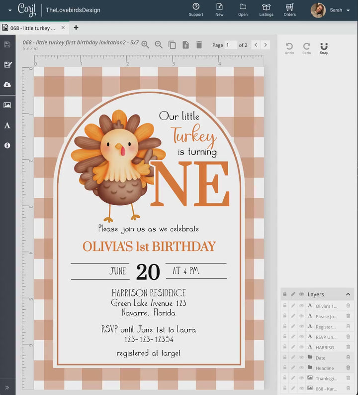The width and height of the screenshot is (358, 395).
Task: Add a new page using toolbar icon
Action: click(185, 45)
